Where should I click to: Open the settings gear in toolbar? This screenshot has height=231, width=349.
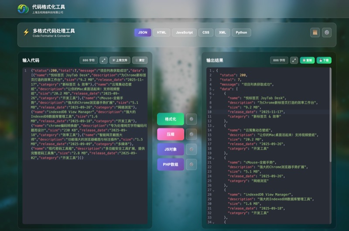pos(327,32)
